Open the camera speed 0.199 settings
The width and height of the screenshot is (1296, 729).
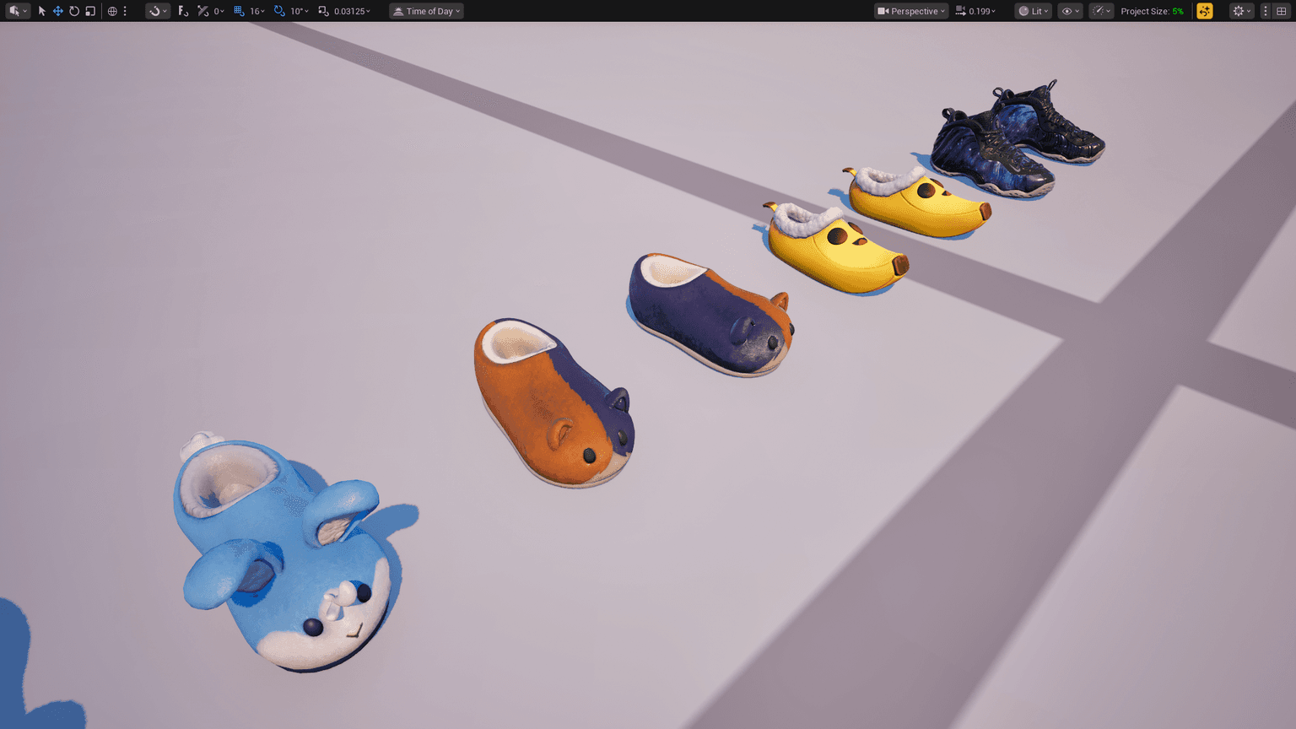pos(976,11)
